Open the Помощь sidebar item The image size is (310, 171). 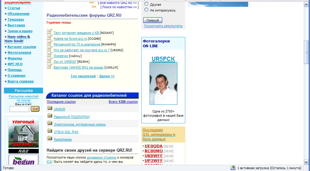click(15, 70)
